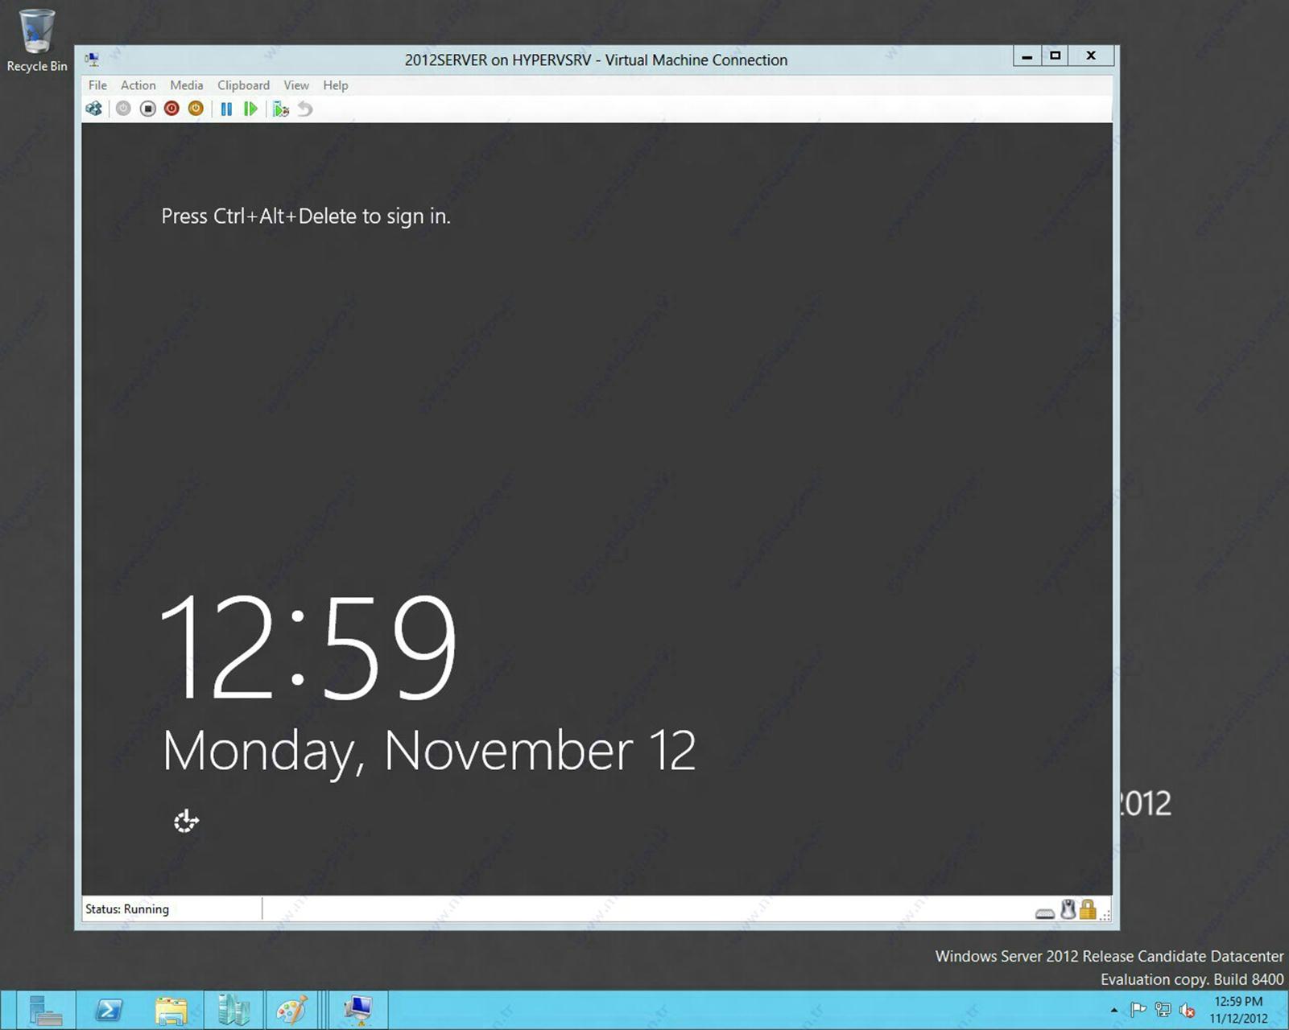
Task: Open the Help menu
Action: pyautogui.click(x=336, y=85)
